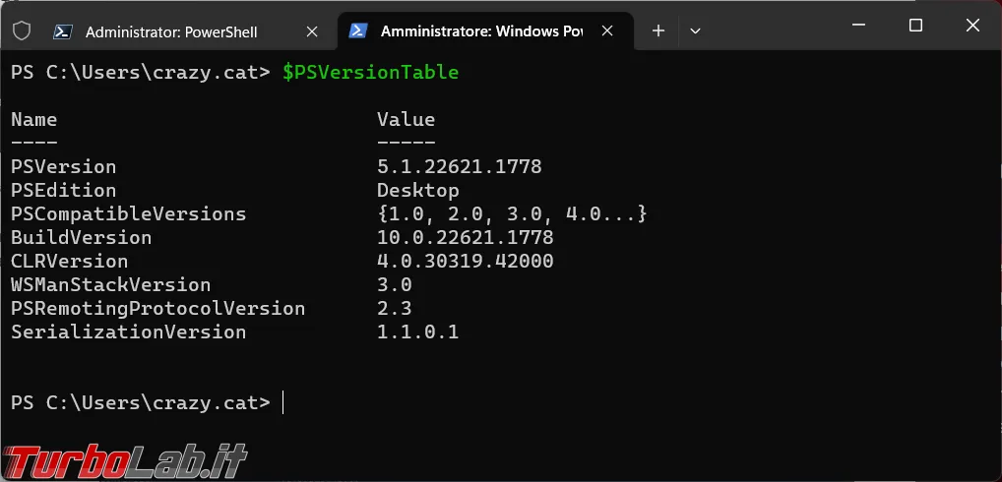Select the Amministratore: Windows PowerShell tab
Screen dimensions: 1002x482
coord(482,31)
